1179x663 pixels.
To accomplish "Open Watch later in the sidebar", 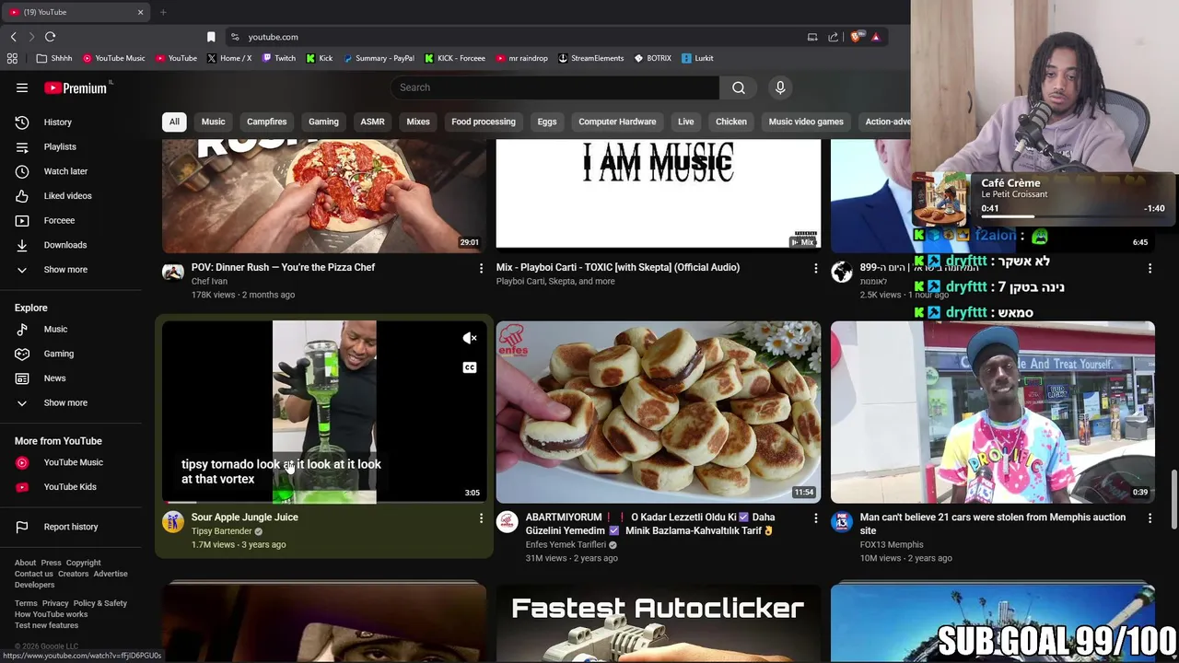I will [x=65, y=171].
